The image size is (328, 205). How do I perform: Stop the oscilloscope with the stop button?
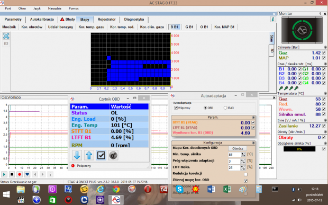coord(12,174)
